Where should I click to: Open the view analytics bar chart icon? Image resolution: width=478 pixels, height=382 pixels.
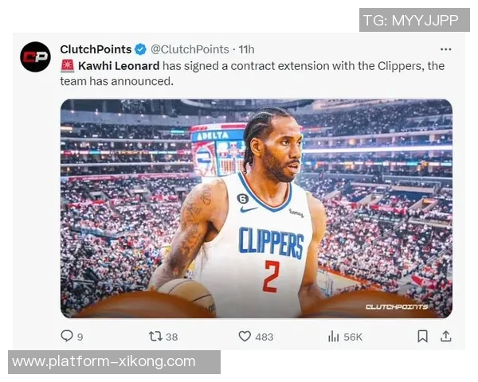point(334,337)
